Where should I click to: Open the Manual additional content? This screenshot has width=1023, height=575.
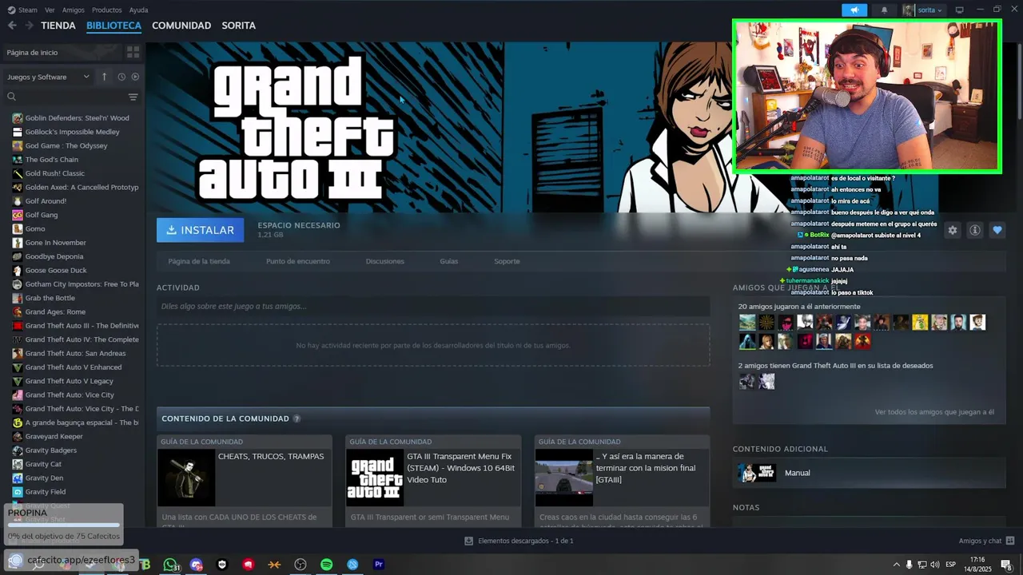[x=869, y=473]
